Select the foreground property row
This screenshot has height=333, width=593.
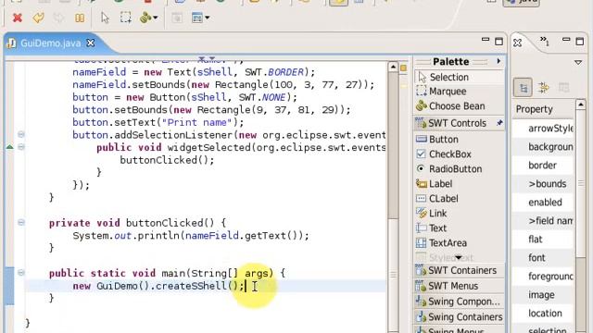coord(543,277)
